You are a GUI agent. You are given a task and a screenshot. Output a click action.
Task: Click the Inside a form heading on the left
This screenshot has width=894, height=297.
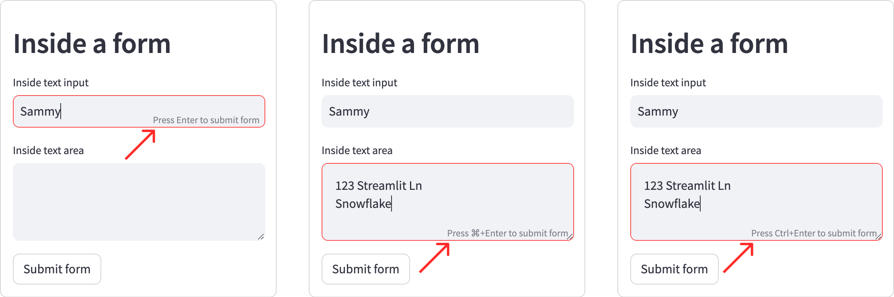pyautogui.click(x=92, y=43)
